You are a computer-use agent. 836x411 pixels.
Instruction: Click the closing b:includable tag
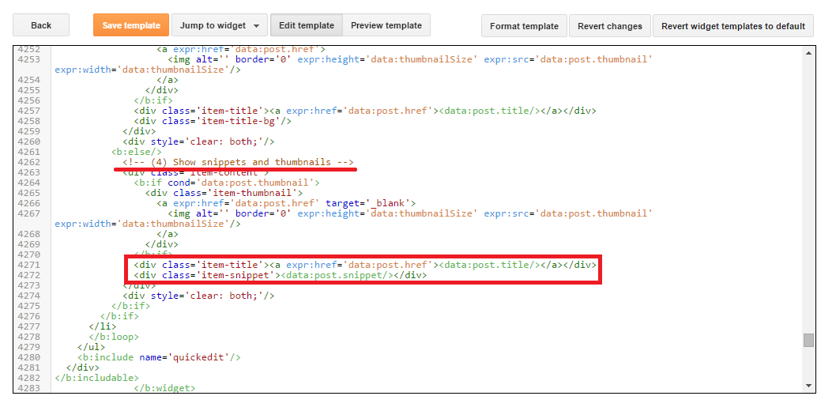(97, 378)
